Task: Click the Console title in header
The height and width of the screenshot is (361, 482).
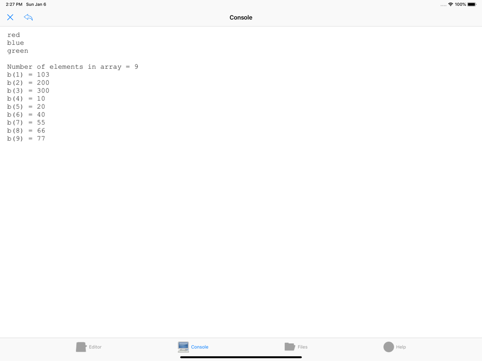Action: point(241,17)
